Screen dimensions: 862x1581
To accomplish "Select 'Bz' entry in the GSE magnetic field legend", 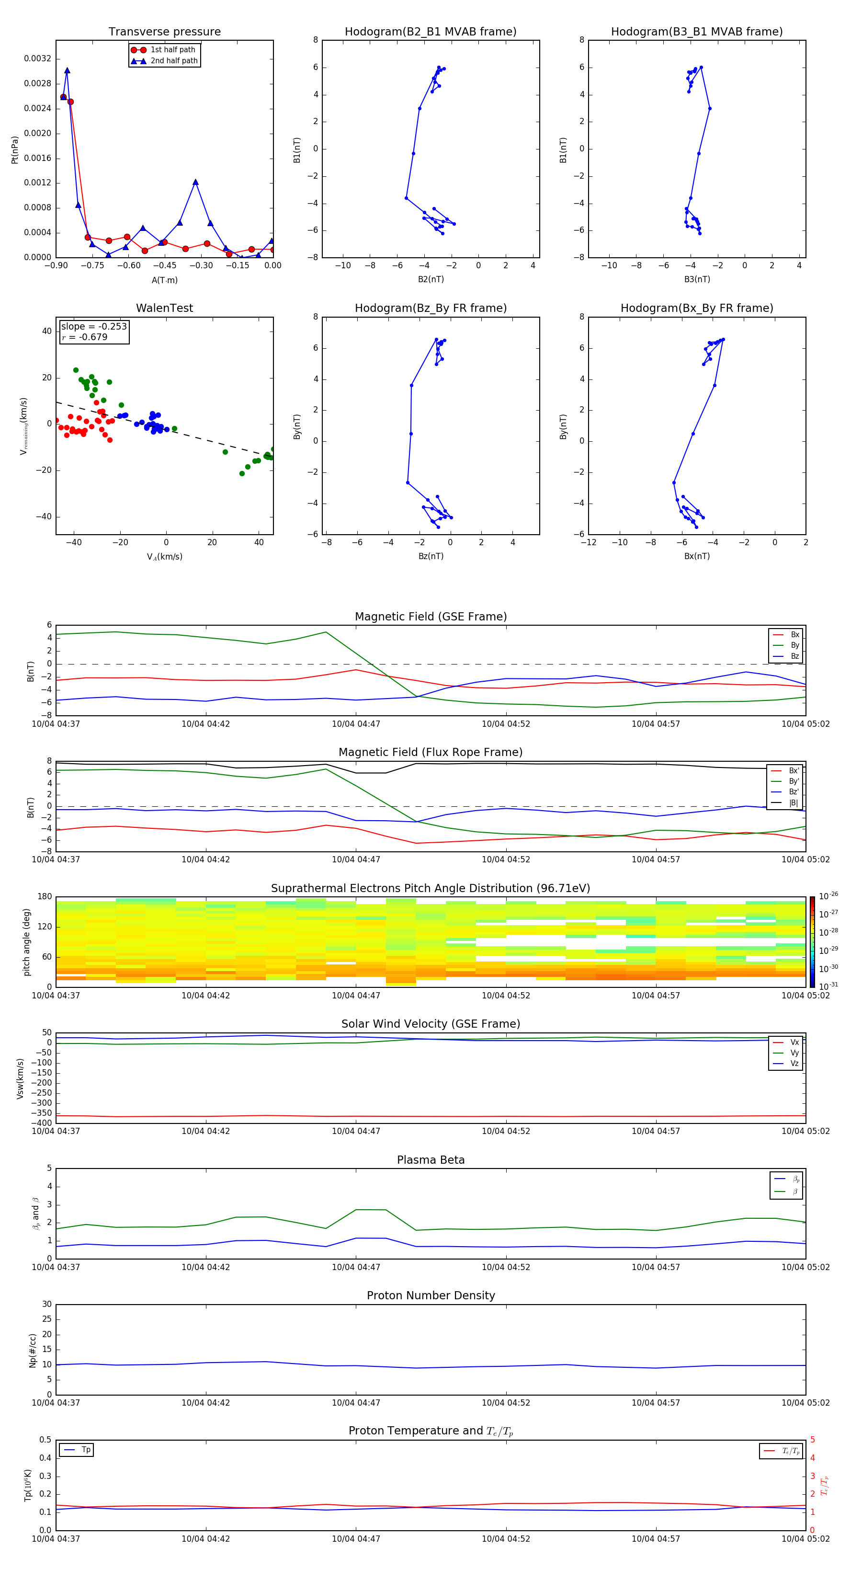I will coord(786,657).
